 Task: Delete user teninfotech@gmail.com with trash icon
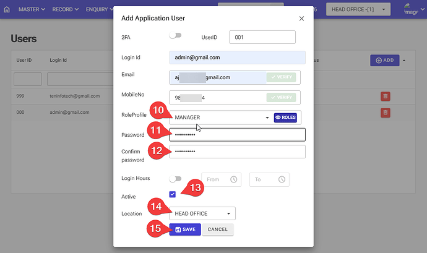[x=385, y=96]
